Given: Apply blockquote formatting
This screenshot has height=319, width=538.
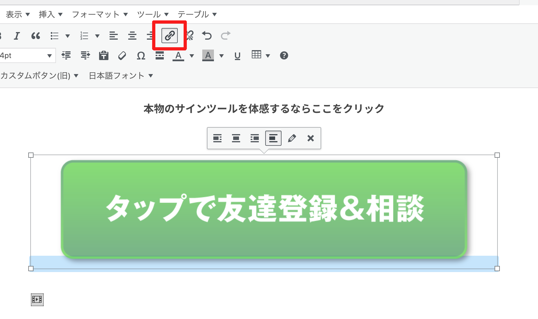Looking at the screenshot, I should tap(36, 36).
